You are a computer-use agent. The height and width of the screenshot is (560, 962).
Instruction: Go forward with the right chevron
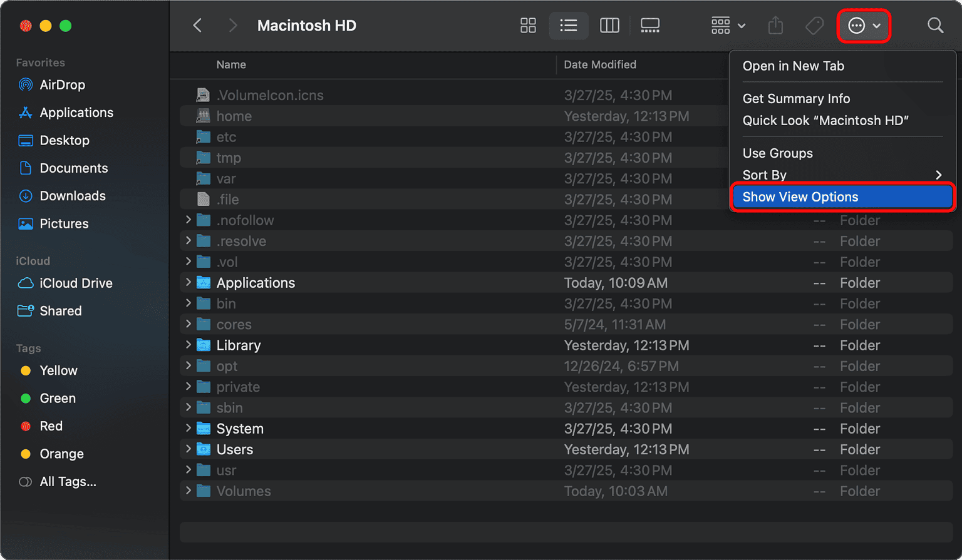pyautogui.click(x=233, y=26)
